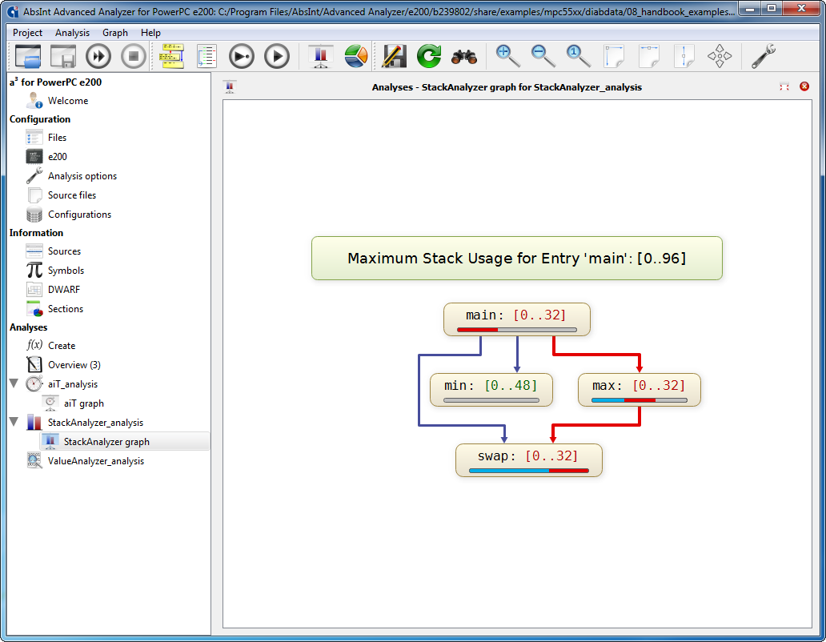Click the fit-width page icon

click(x=649, y=56)
